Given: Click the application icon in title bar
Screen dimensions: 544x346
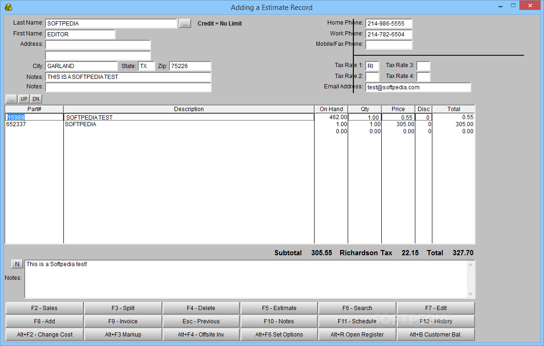Looking at the screenshot, I should [x=9, y=7].
